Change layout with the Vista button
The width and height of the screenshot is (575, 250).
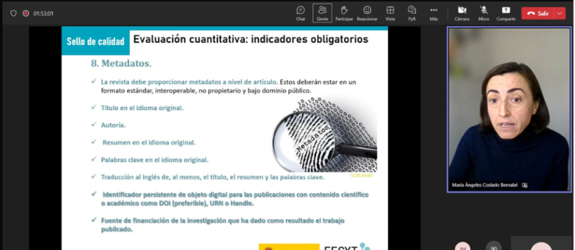(x=390, y=13)
